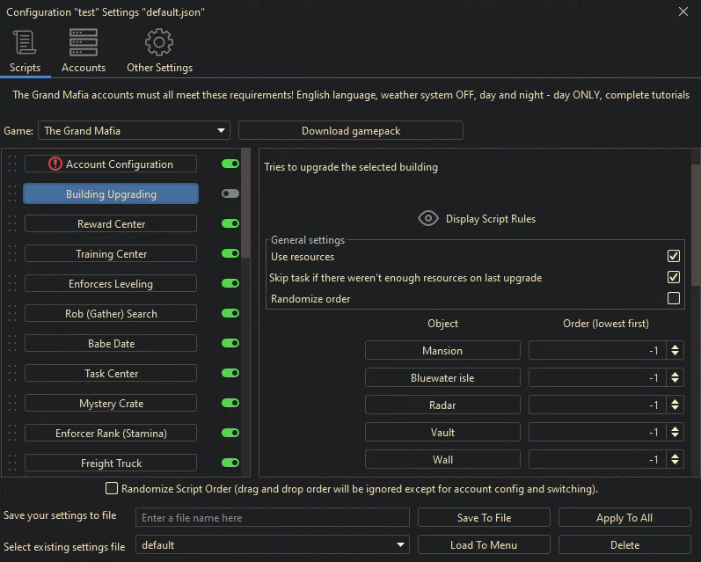Switch to the Accounts tab

click(x=84, y=50)
